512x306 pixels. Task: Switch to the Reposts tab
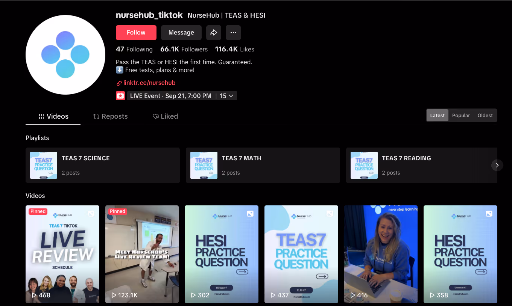pyautogui.click(x=110, y=116)
